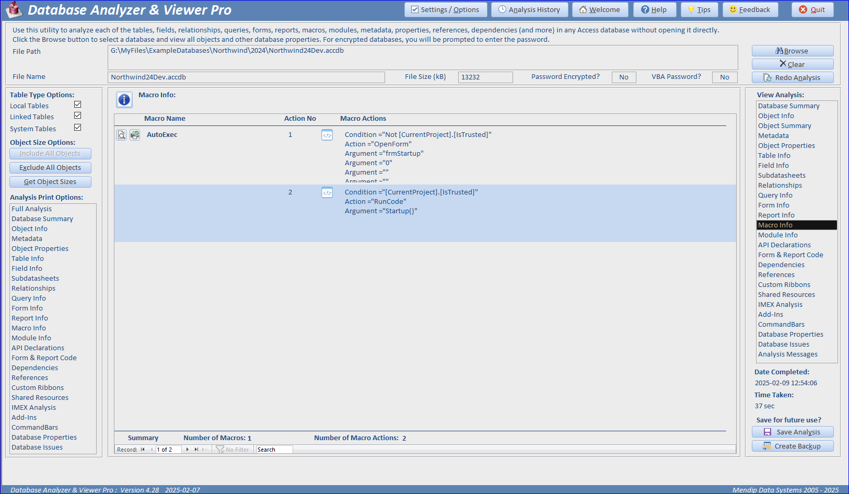Open the Settings / Options button
Screen dimensions: 849x494
click(446, 9)
